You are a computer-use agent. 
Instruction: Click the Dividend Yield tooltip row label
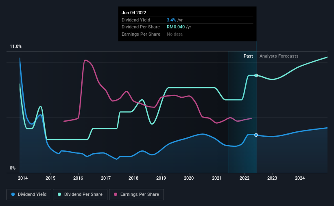[136, 20]
